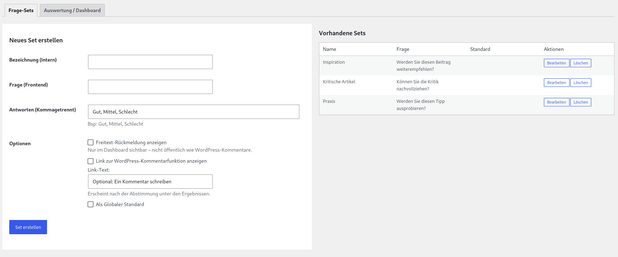Open the Auswertung / Dashboard tab
This screenshot has width=618, height=257.
point(72,10)
